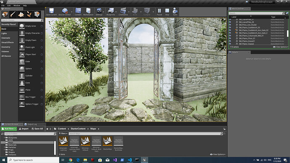Screen dimensions: 290x163
Task: Open the Build options dropdown arrow
Action: pyautogui.click(x=140, y=12)
